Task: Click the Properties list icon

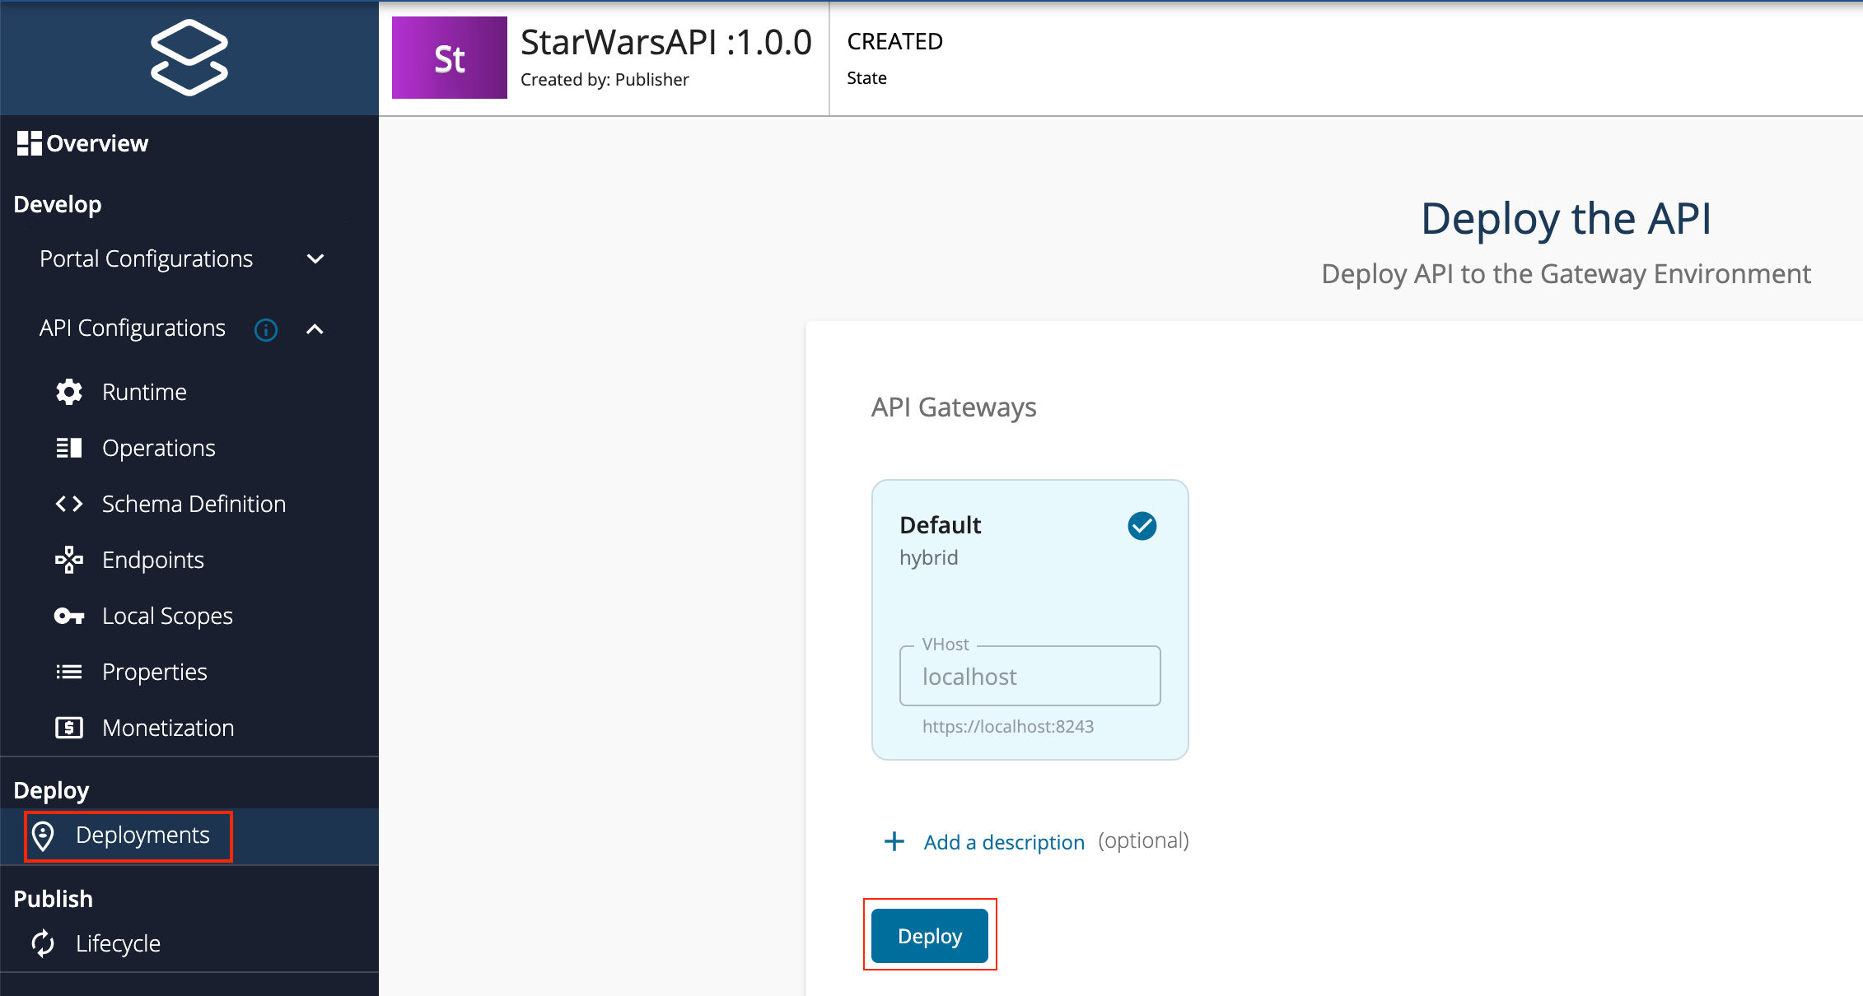Action: tap(69, 672)
